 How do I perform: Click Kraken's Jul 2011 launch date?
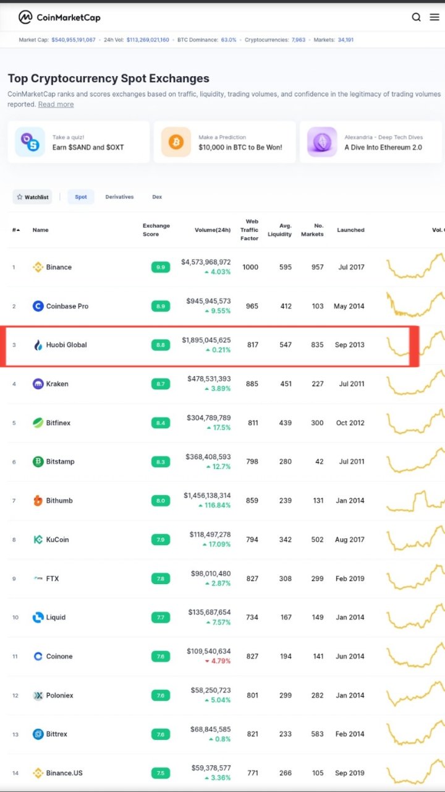point(352,384)
